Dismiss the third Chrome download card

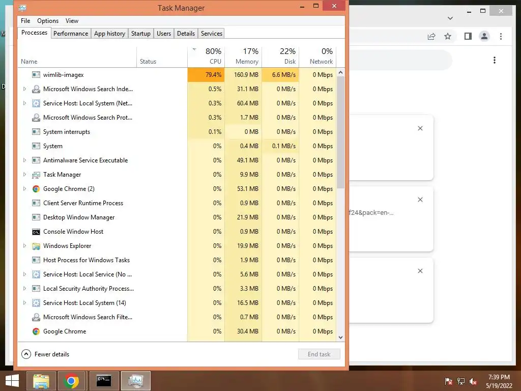point(420,271)
